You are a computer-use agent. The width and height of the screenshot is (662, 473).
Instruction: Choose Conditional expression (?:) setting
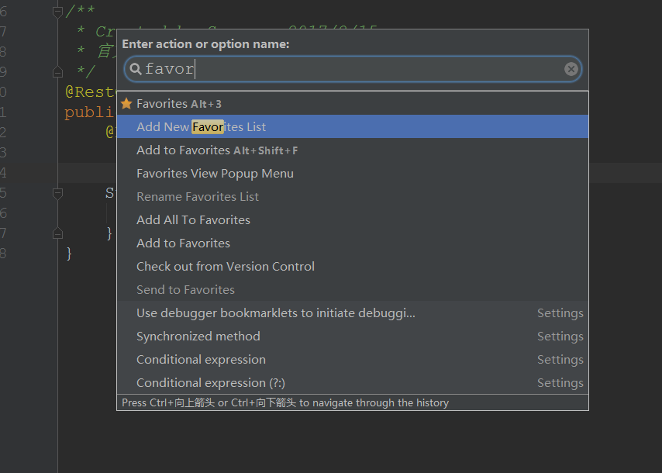[211, 382]
